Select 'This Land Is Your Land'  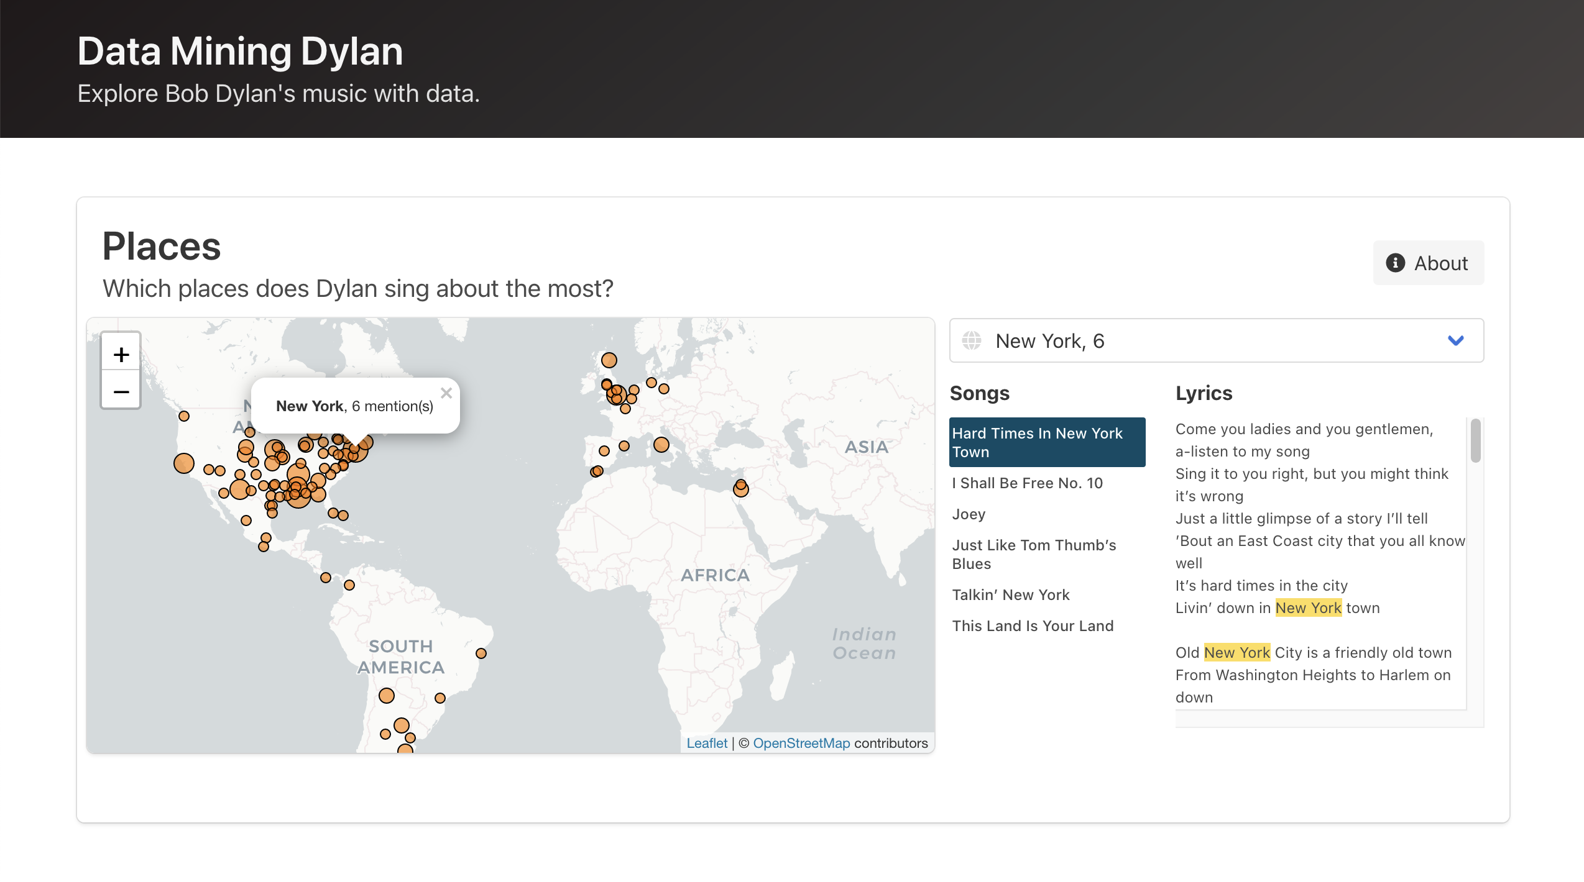click(x=1033, y=625)
